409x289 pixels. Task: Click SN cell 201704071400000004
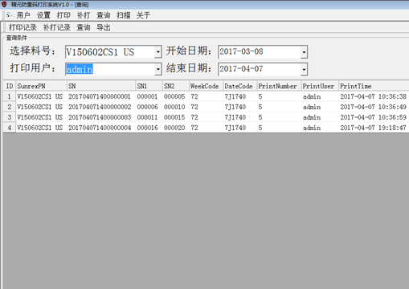pos(101,128)
